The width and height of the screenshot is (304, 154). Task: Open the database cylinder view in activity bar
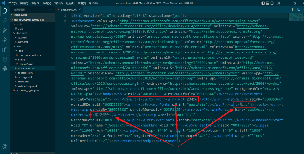tap(5, 59)
